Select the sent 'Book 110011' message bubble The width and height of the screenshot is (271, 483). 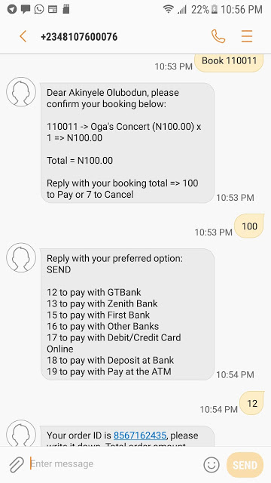tap(229, 63)
